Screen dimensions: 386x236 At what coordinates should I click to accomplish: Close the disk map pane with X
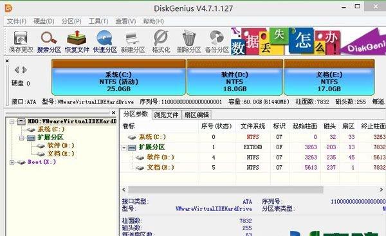(7, 61)
